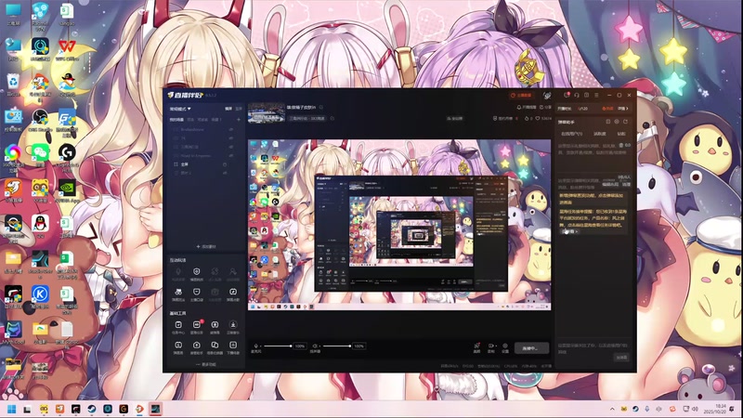Screen dimensions: 743x418
Task: Open WPS Office desktop icon
Action: point(67,50)
